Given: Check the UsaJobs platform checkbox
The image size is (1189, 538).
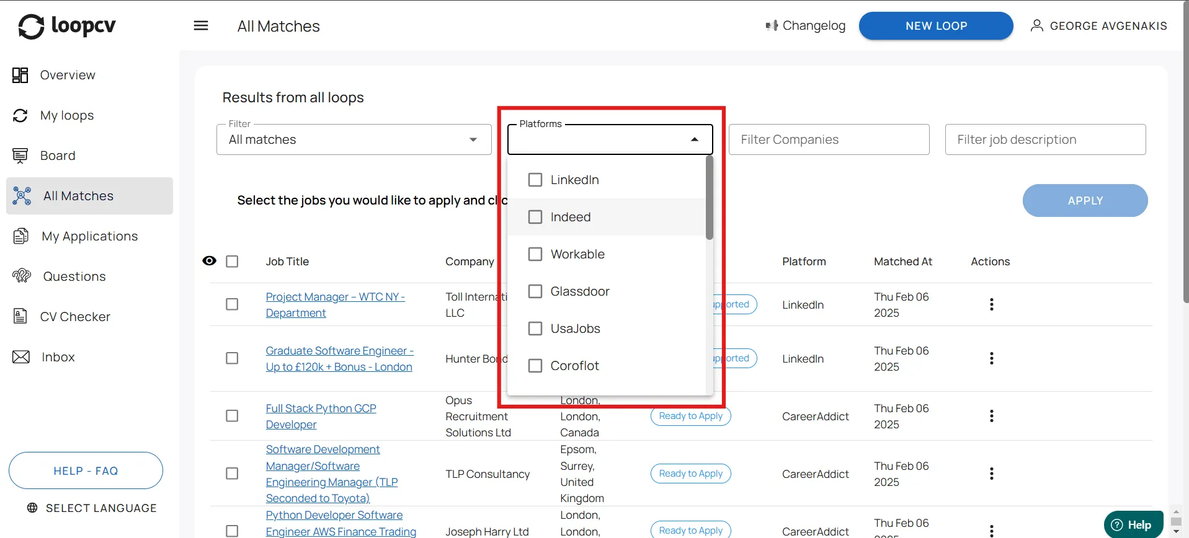Looking at the screenshot, I should tap(535, 329).
